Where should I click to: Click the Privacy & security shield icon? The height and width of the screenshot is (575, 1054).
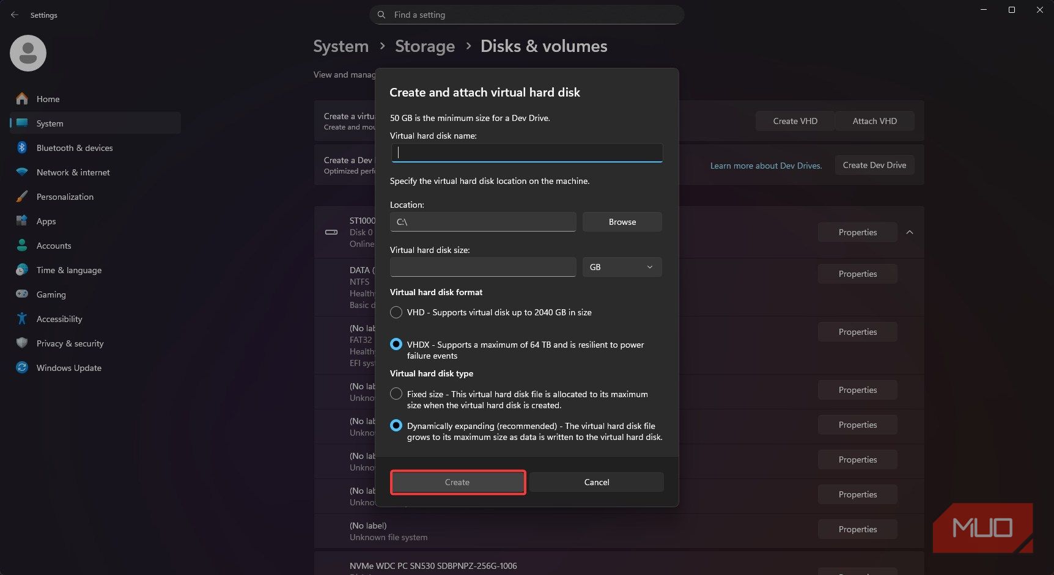tap(22, 343)
